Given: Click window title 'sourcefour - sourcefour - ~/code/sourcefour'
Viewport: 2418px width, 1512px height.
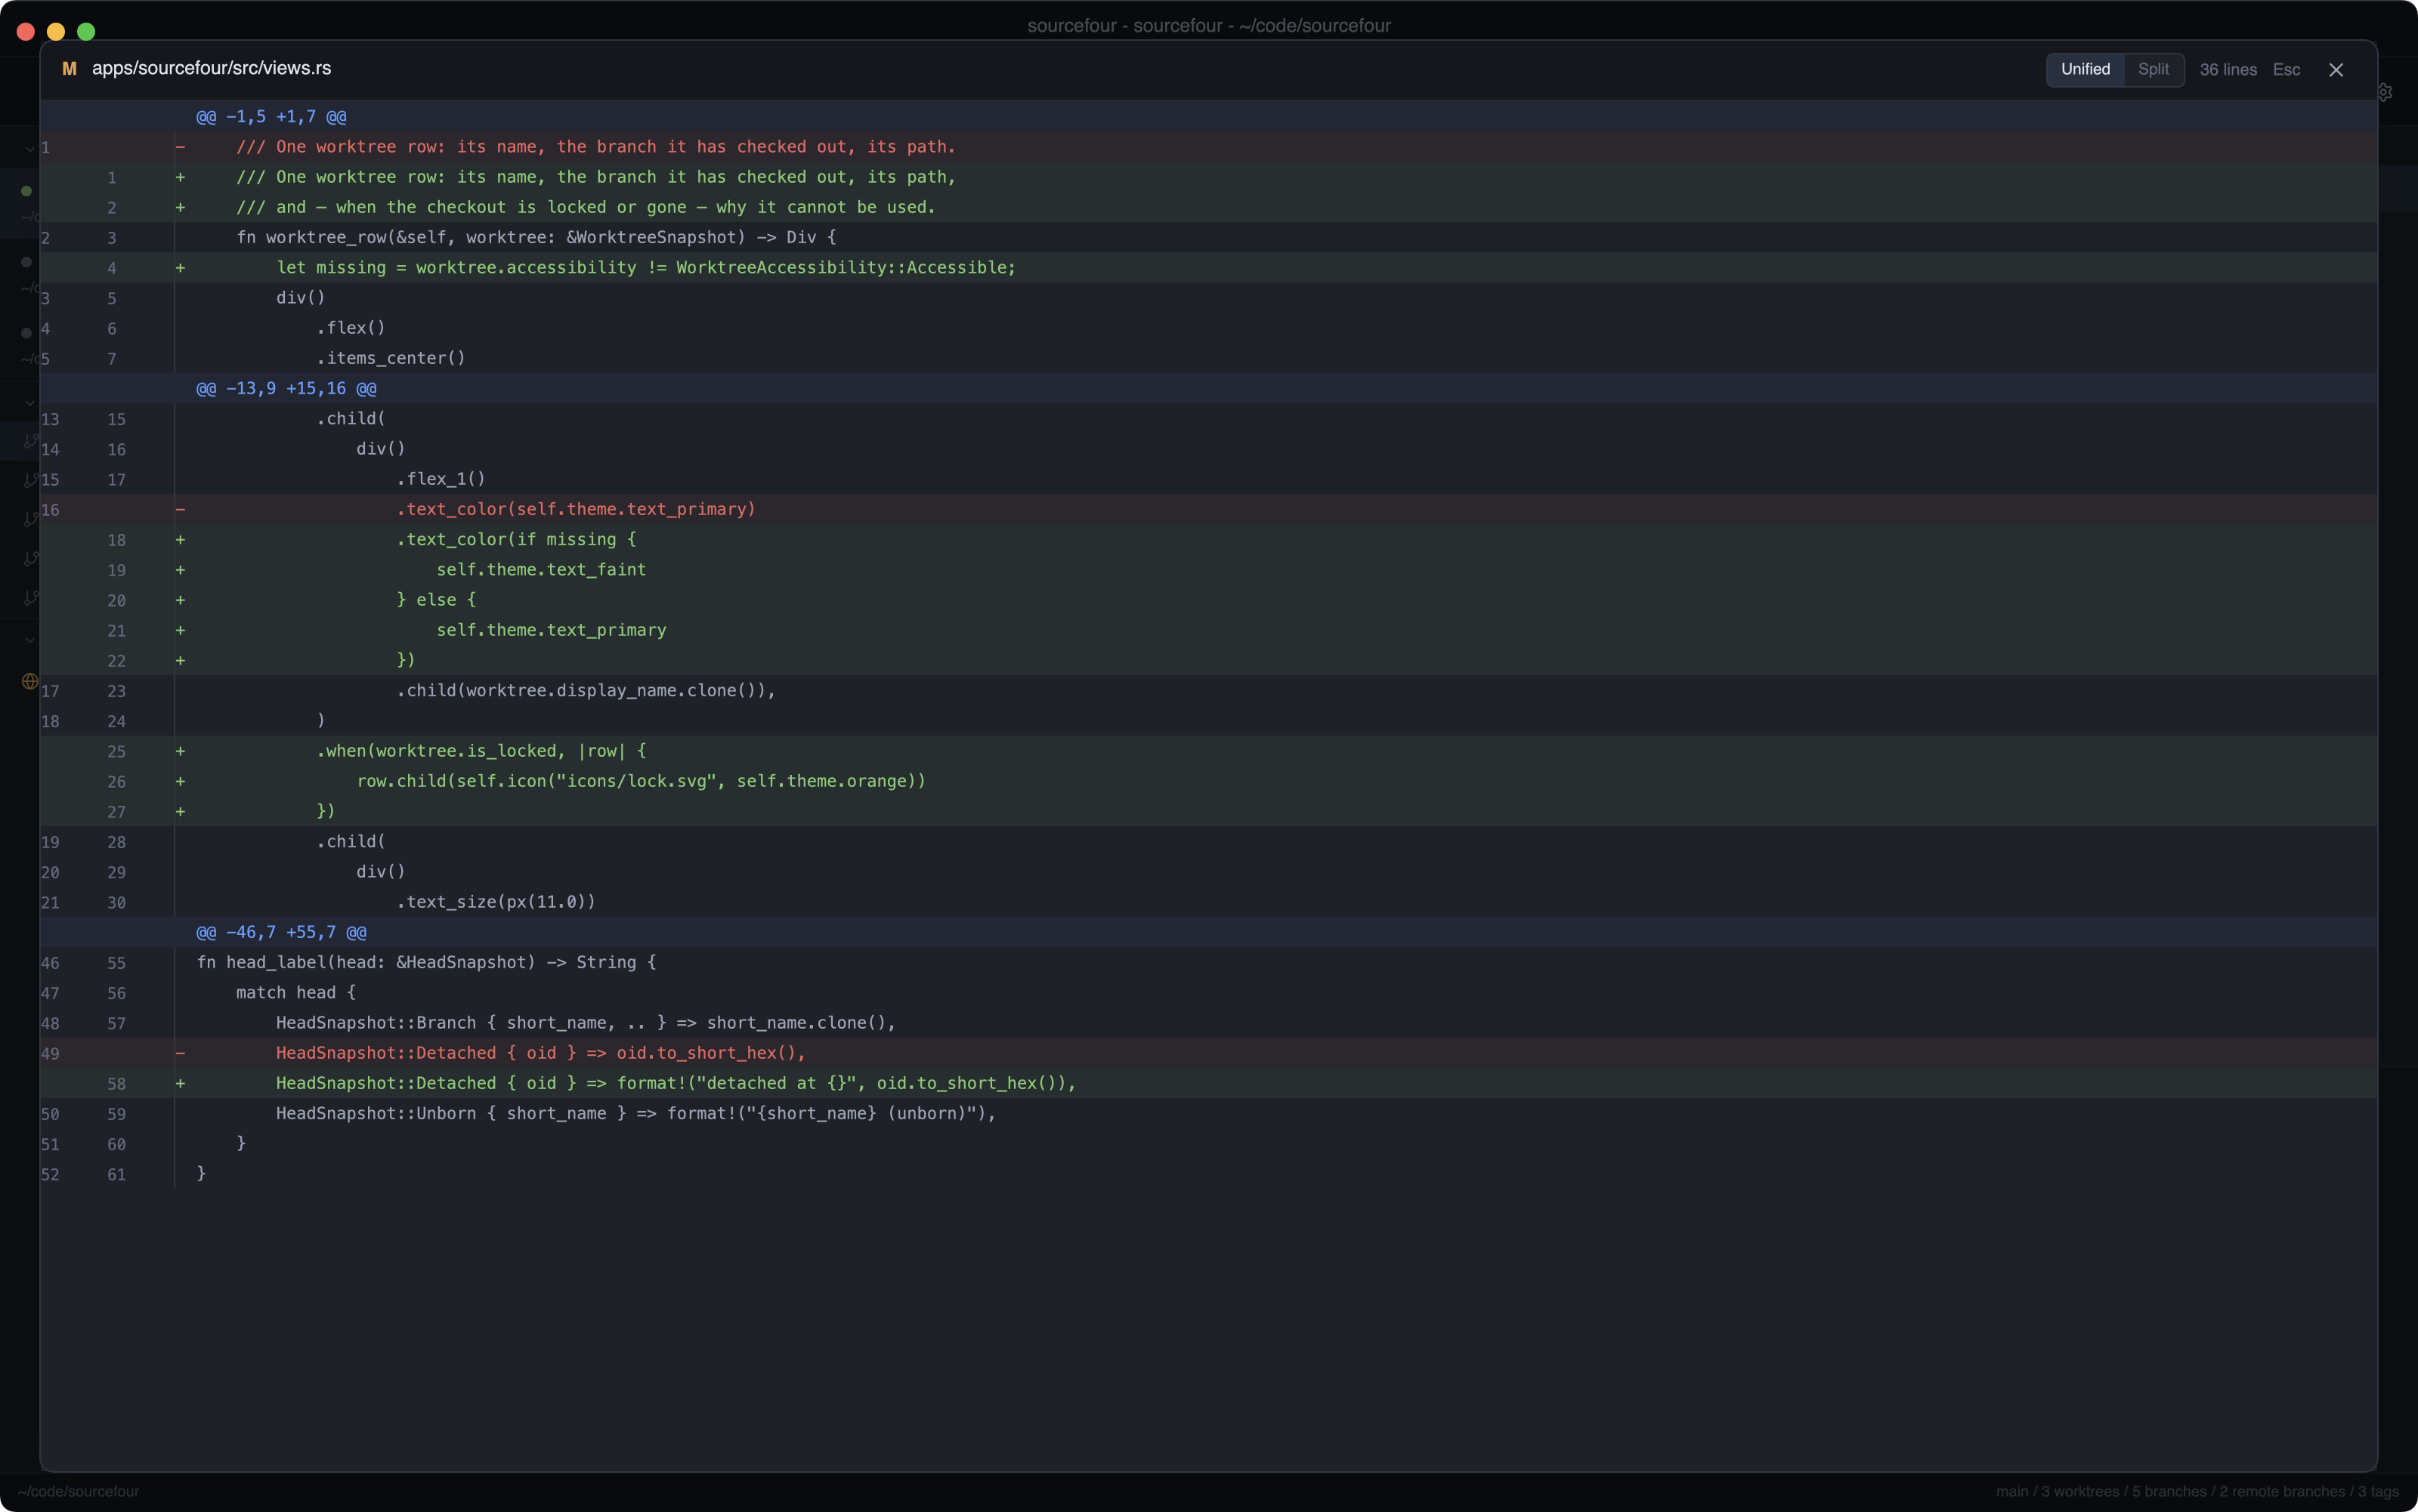Looking at the screenshot, I should coord(1208,25).
